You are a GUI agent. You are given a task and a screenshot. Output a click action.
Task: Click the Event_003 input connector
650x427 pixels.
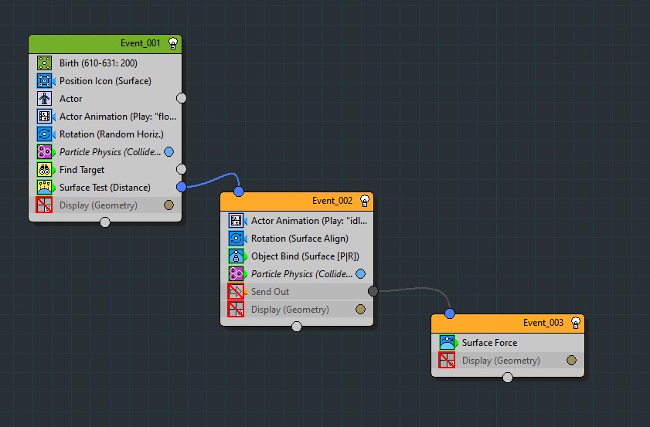[x=450, y=313]
